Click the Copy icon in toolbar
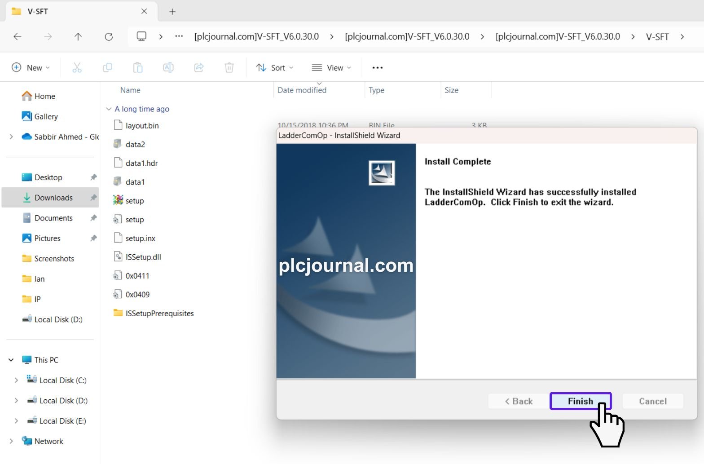This screenshot has height=464, width=704. pos(107,67)
